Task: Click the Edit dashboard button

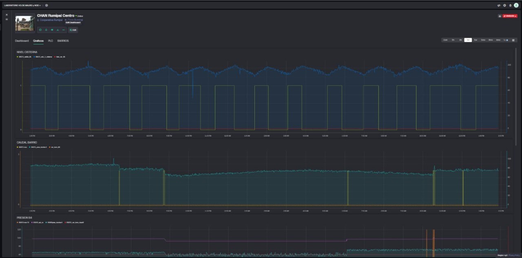Action: (73, 30)
